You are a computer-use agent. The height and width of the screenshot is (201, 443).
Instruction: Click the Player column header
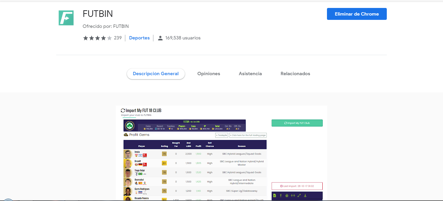coord(141,146)
